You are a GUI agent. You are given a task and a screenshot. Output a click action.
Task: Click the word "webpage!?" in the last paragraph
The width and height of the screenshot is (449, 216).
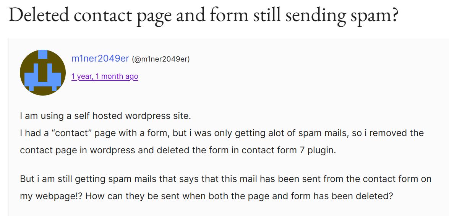coord(58,196)
